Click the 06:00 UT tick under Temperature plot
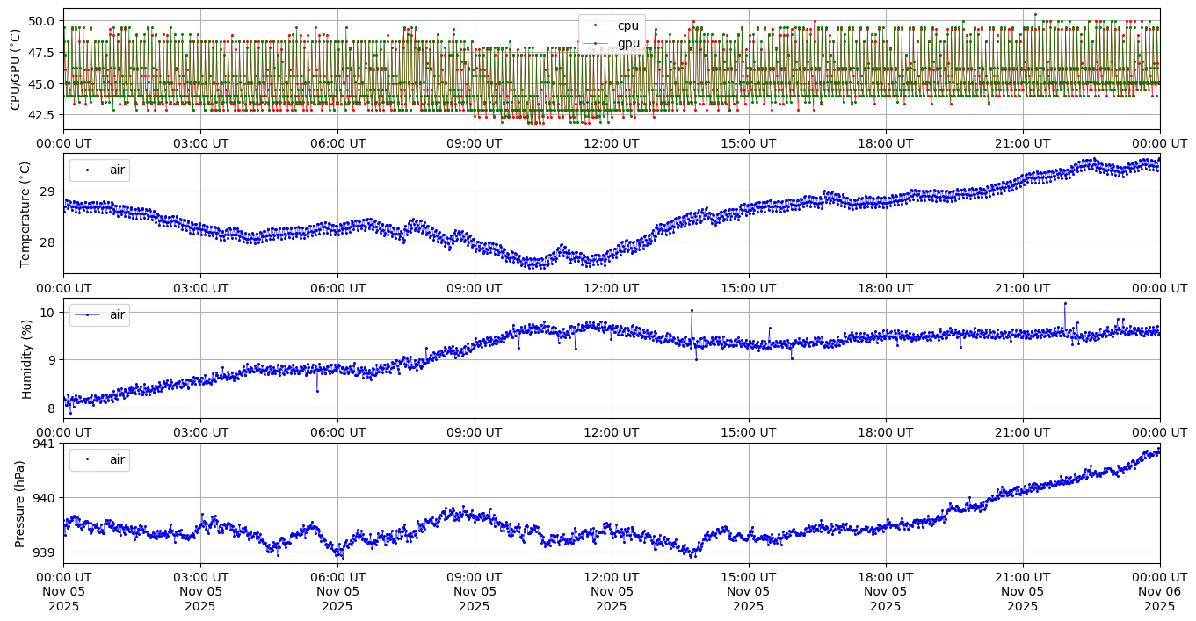The width and height of the screenshot is (1196, 621). pyautogui.click(x=337, y=288)
